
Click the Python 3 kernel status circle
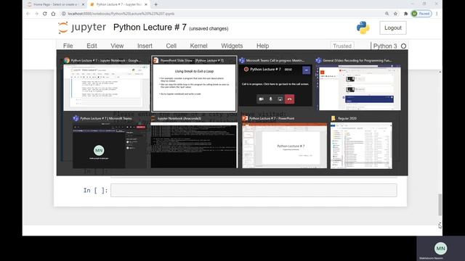tap(404, 46)
